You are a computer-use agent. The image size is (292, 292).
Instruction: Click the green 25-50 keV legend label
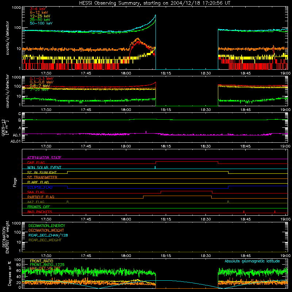pos(40,20)
